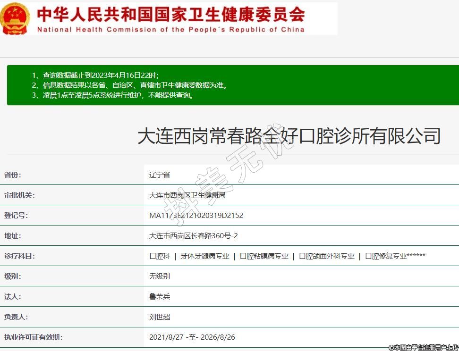The height and width of the screenshot is (351, 459).
Task: Click the 口腔粘膜病专业 specialty entry
Action: [x=264, y=256]
